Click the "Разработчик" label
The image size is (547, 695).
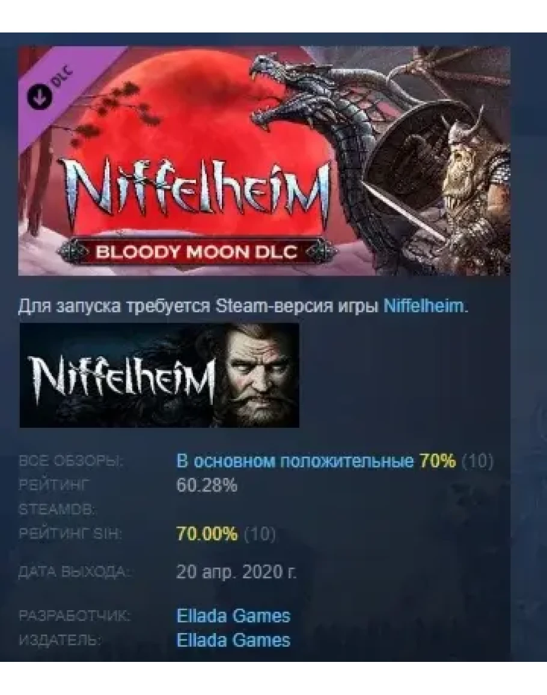[75, 616]
